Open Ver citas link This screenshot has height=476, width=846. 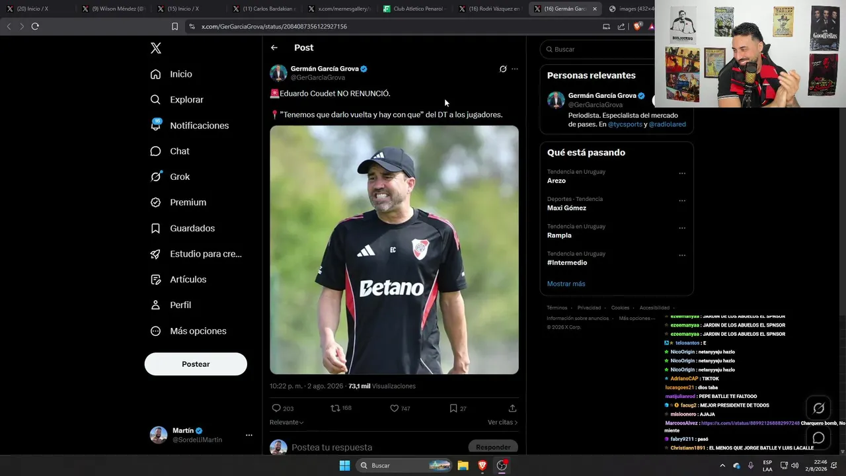502,422
